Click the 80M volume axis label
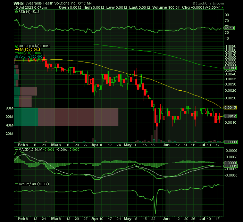 pos(9,108)
